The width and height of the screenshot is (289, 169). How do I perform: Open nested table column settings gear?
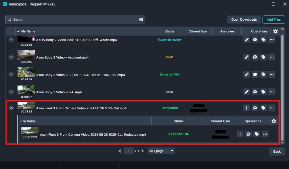[x=273, y=121]
